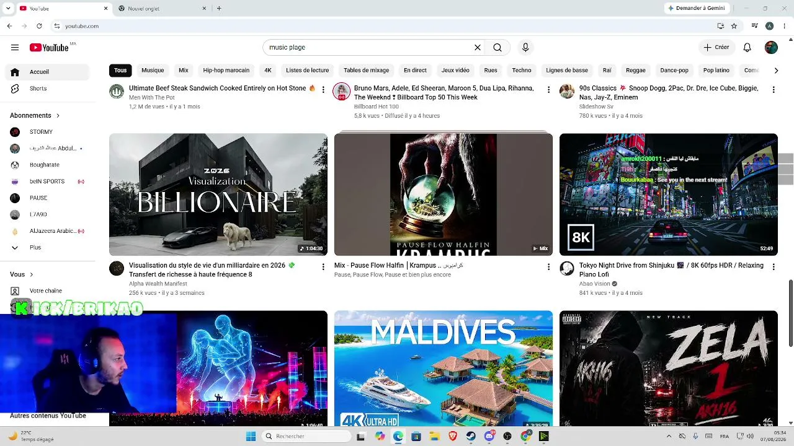Select the Hip-hop marocain filter chip
Image resolution: width=794 pixels, height=446 pixels.
coord(226,71)
